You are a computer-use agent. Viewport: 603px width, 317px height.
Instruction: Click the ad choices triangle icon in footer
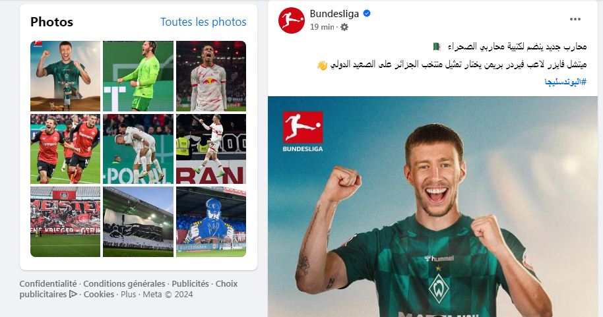click(x=73, y=295)
